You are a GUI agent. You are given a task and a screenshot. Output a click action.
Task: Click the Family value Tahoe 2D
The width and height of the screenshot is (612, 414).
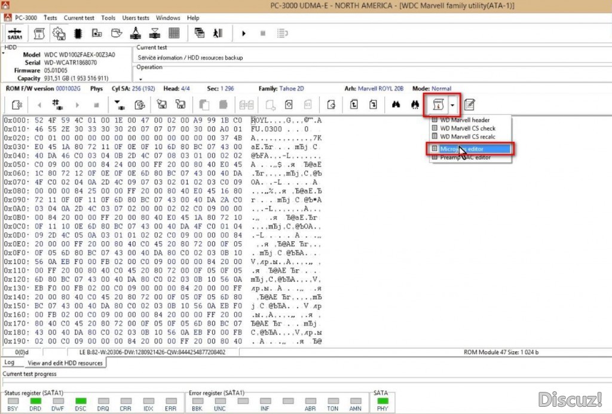(292, 89)
